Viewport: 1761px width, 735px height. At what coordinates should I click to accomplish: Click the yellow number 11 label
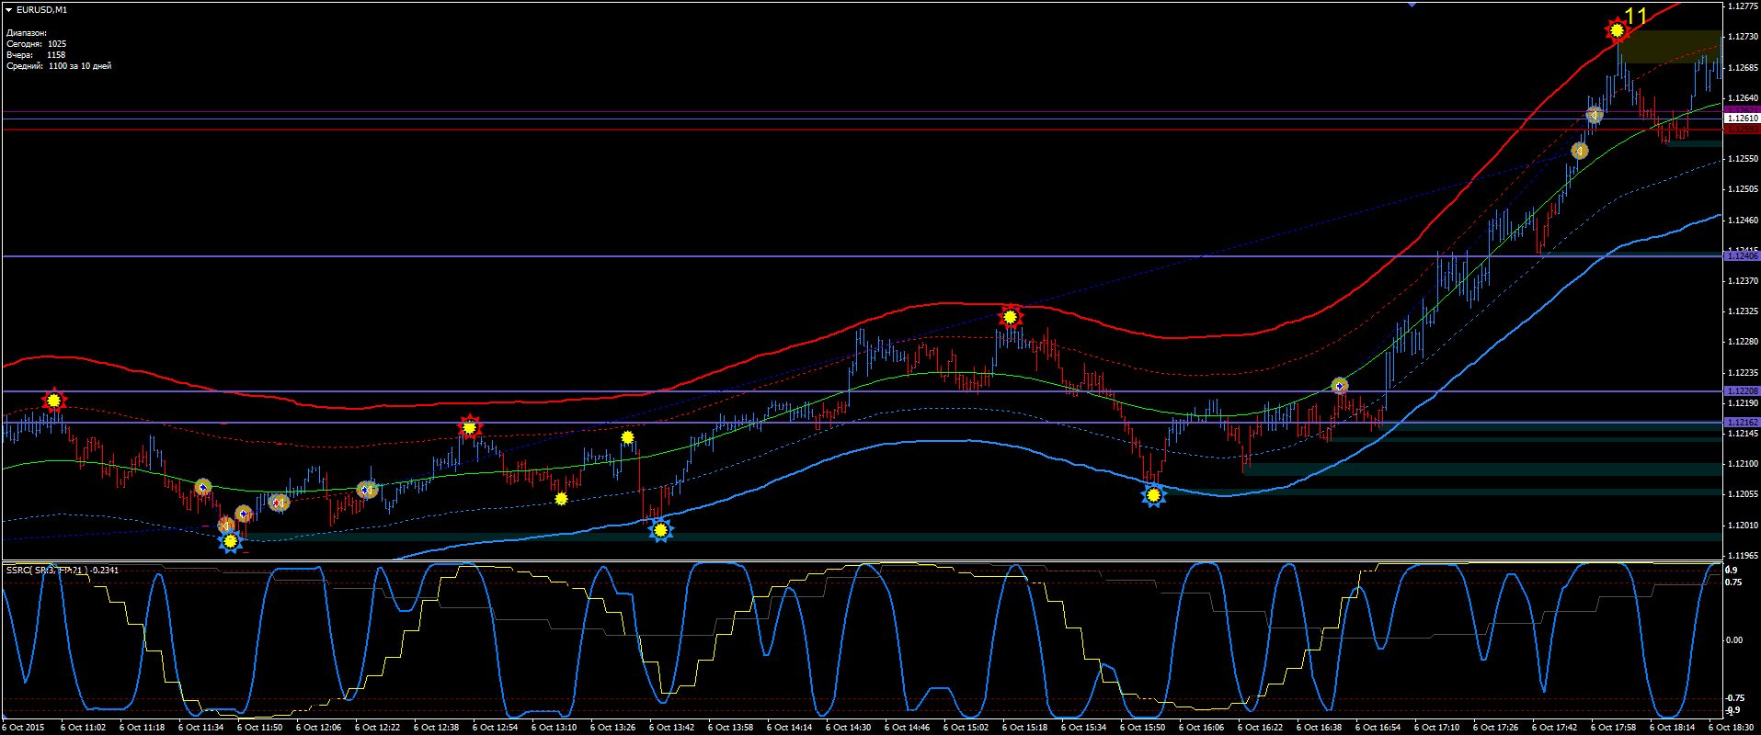click(1636, 16)
